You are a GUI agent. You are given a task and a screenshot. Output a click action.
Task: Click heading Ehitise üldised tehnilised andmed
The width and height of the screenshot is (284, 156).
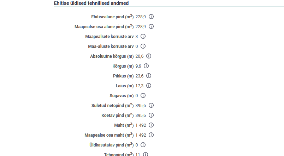pyautogui.click(x=91, y=3)
